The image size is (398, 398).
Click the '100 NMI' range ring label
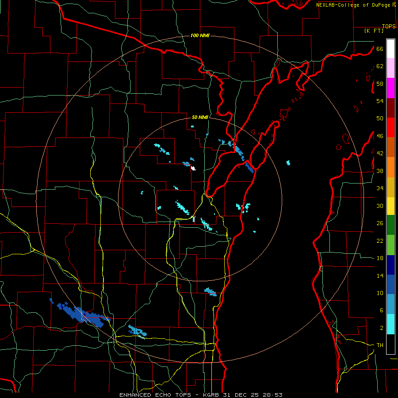pos(200,35)
